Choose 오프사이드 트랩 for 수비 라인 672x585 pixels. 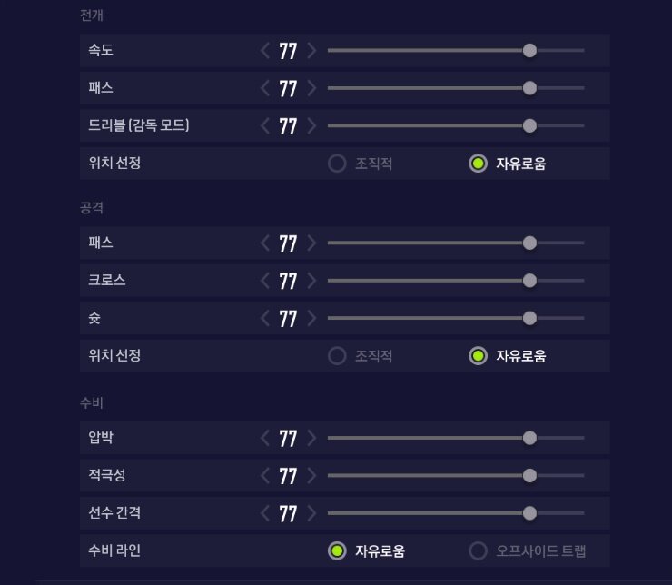pos(478,550)
